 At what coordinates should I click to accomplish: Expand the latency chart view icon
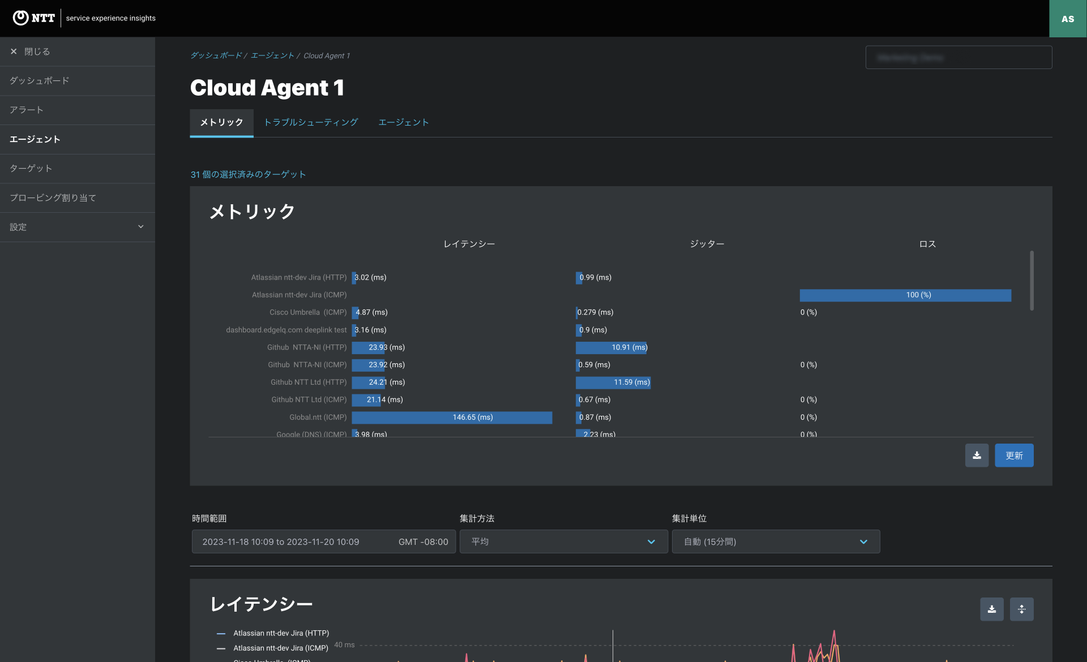click(1022, 609)
